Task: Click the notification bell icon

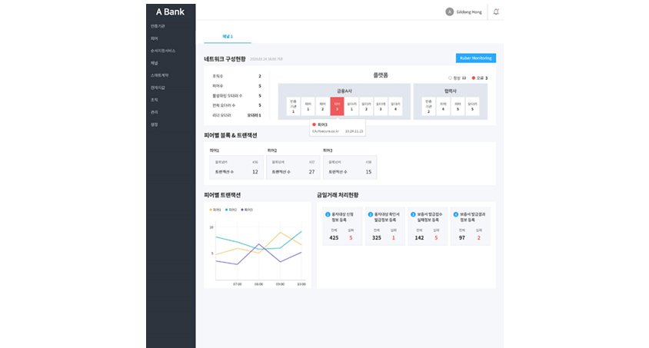Action: [496, 12]
